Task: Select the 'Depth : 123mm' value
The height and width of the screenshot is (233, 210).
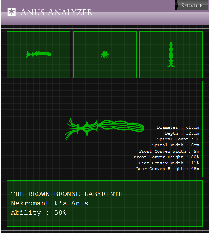Action: (x=182, y=133)
